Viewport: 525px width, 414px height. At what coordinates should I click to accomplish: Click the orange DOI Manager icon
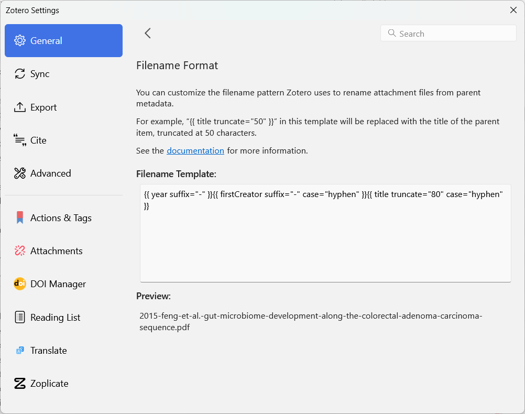[20, 284]
